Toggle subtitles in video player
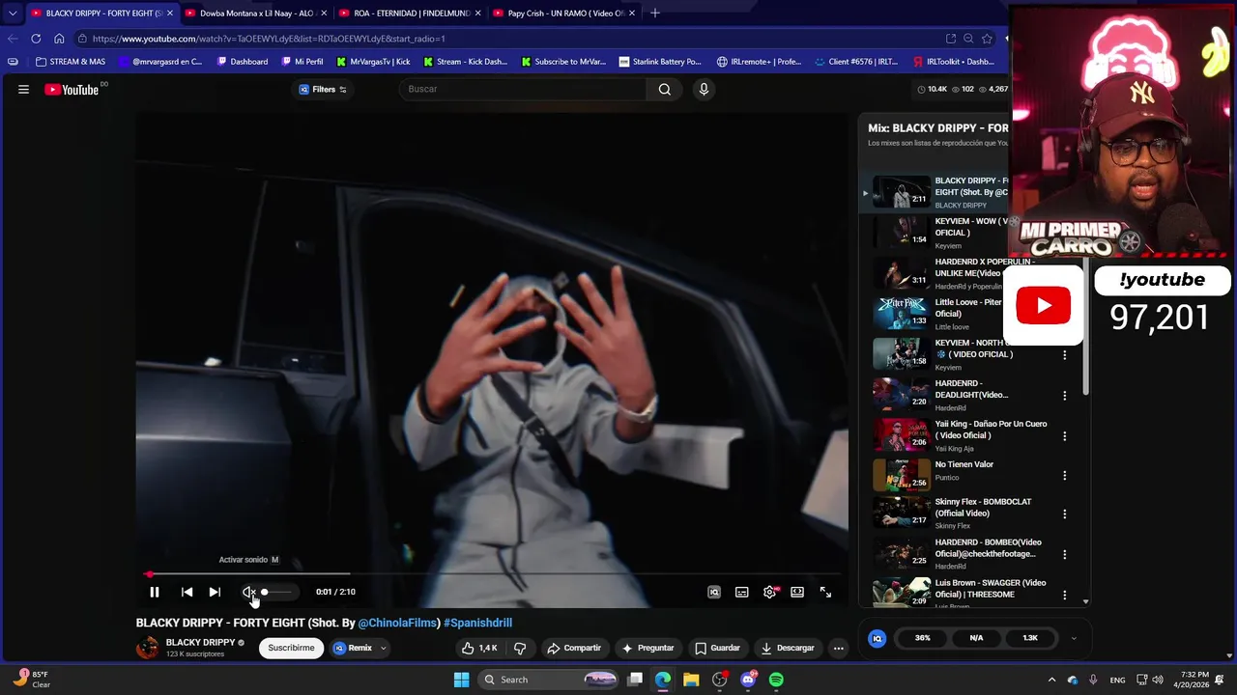Image resolution: width=1237 pixels, height=695 pixels. pos(742,592)
